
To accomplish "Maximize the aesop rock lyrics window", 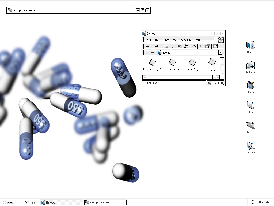I will pos(143,10).
